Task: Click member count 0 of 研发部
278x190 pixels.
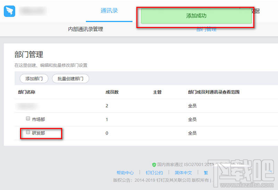Action: point(107,133)
